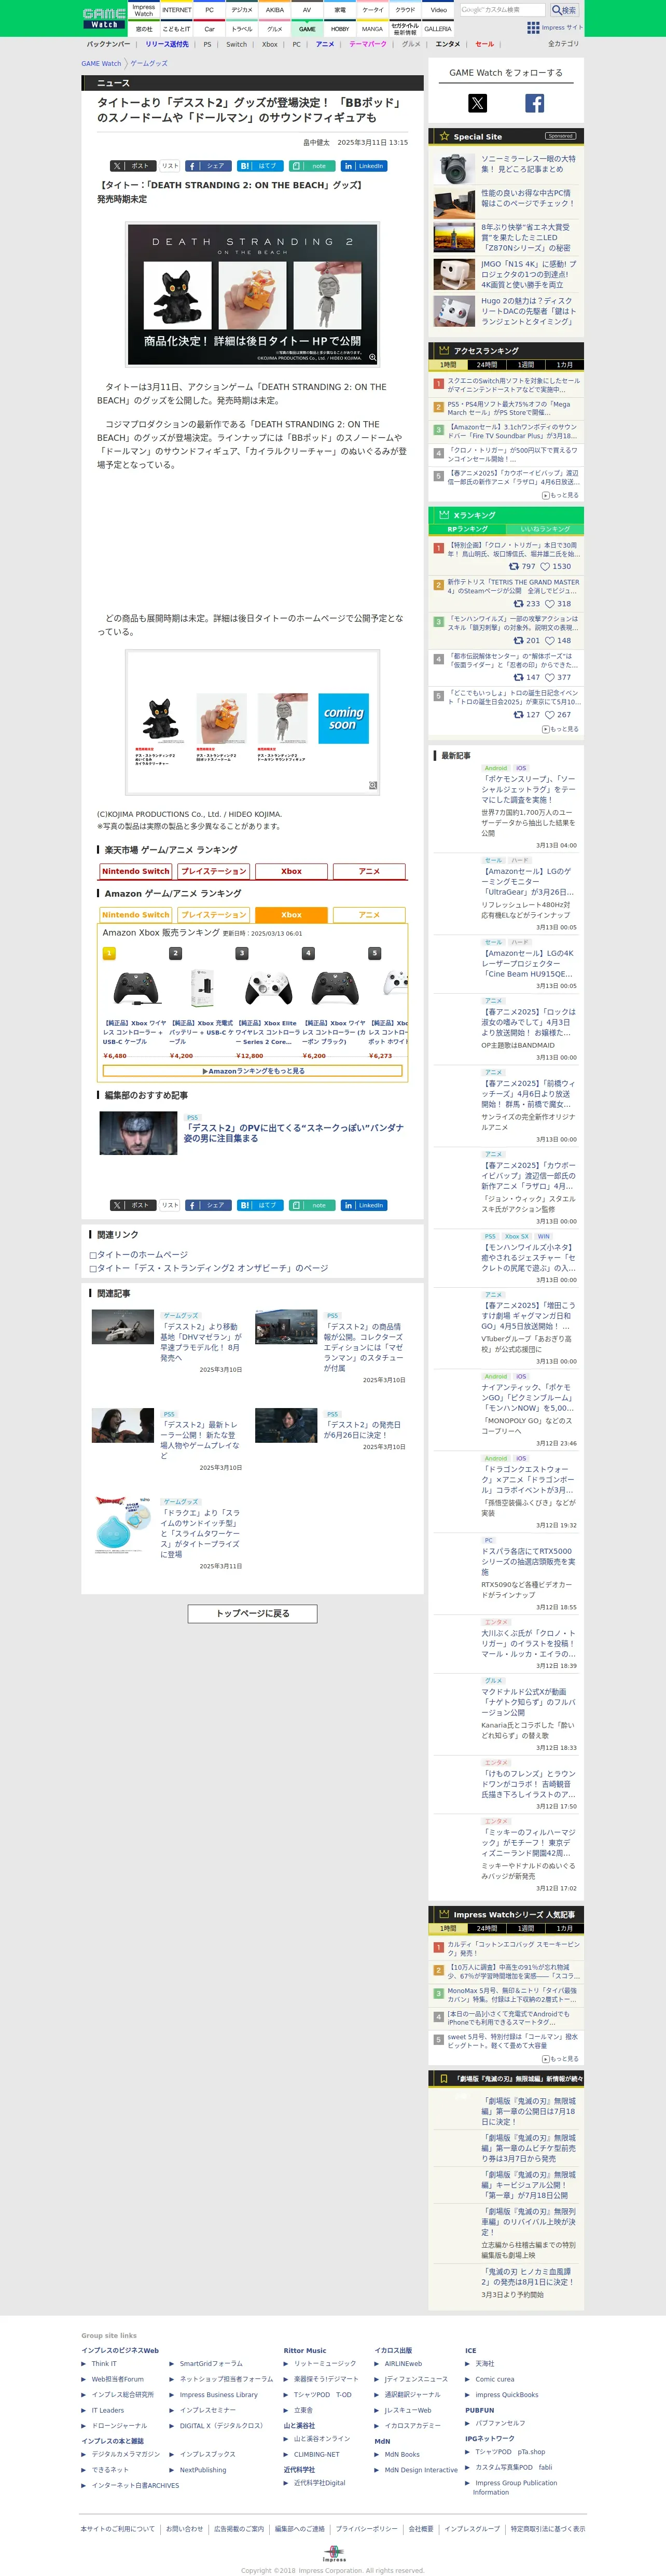Open ゲームグッズ breadcrumb link

click(x=149, y=64)
